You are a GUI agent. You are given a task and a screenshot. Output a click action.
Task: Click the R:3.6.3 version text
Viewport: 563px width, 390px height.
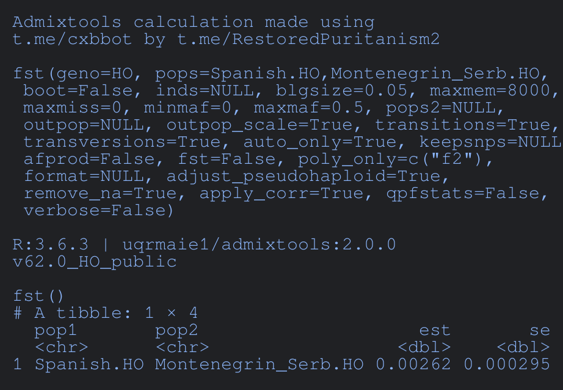pyautogui.click(x=50, y=245)
